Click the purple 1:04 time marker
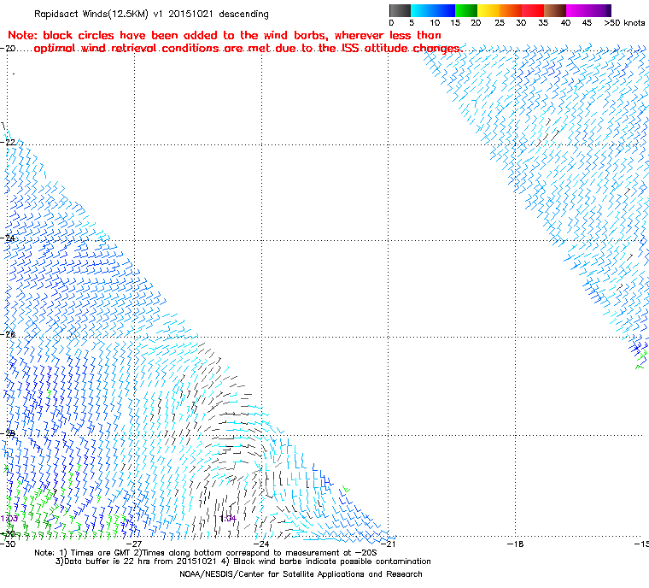This screenshot has height=588, width=649. pos(228,519)
